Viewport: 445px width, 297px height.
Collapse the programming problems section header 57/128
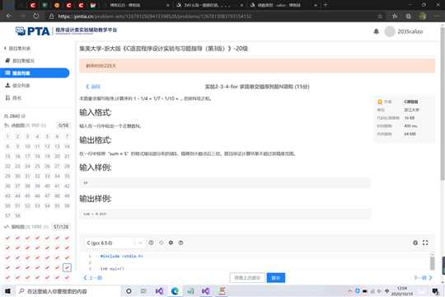click(x=37, y=227)
